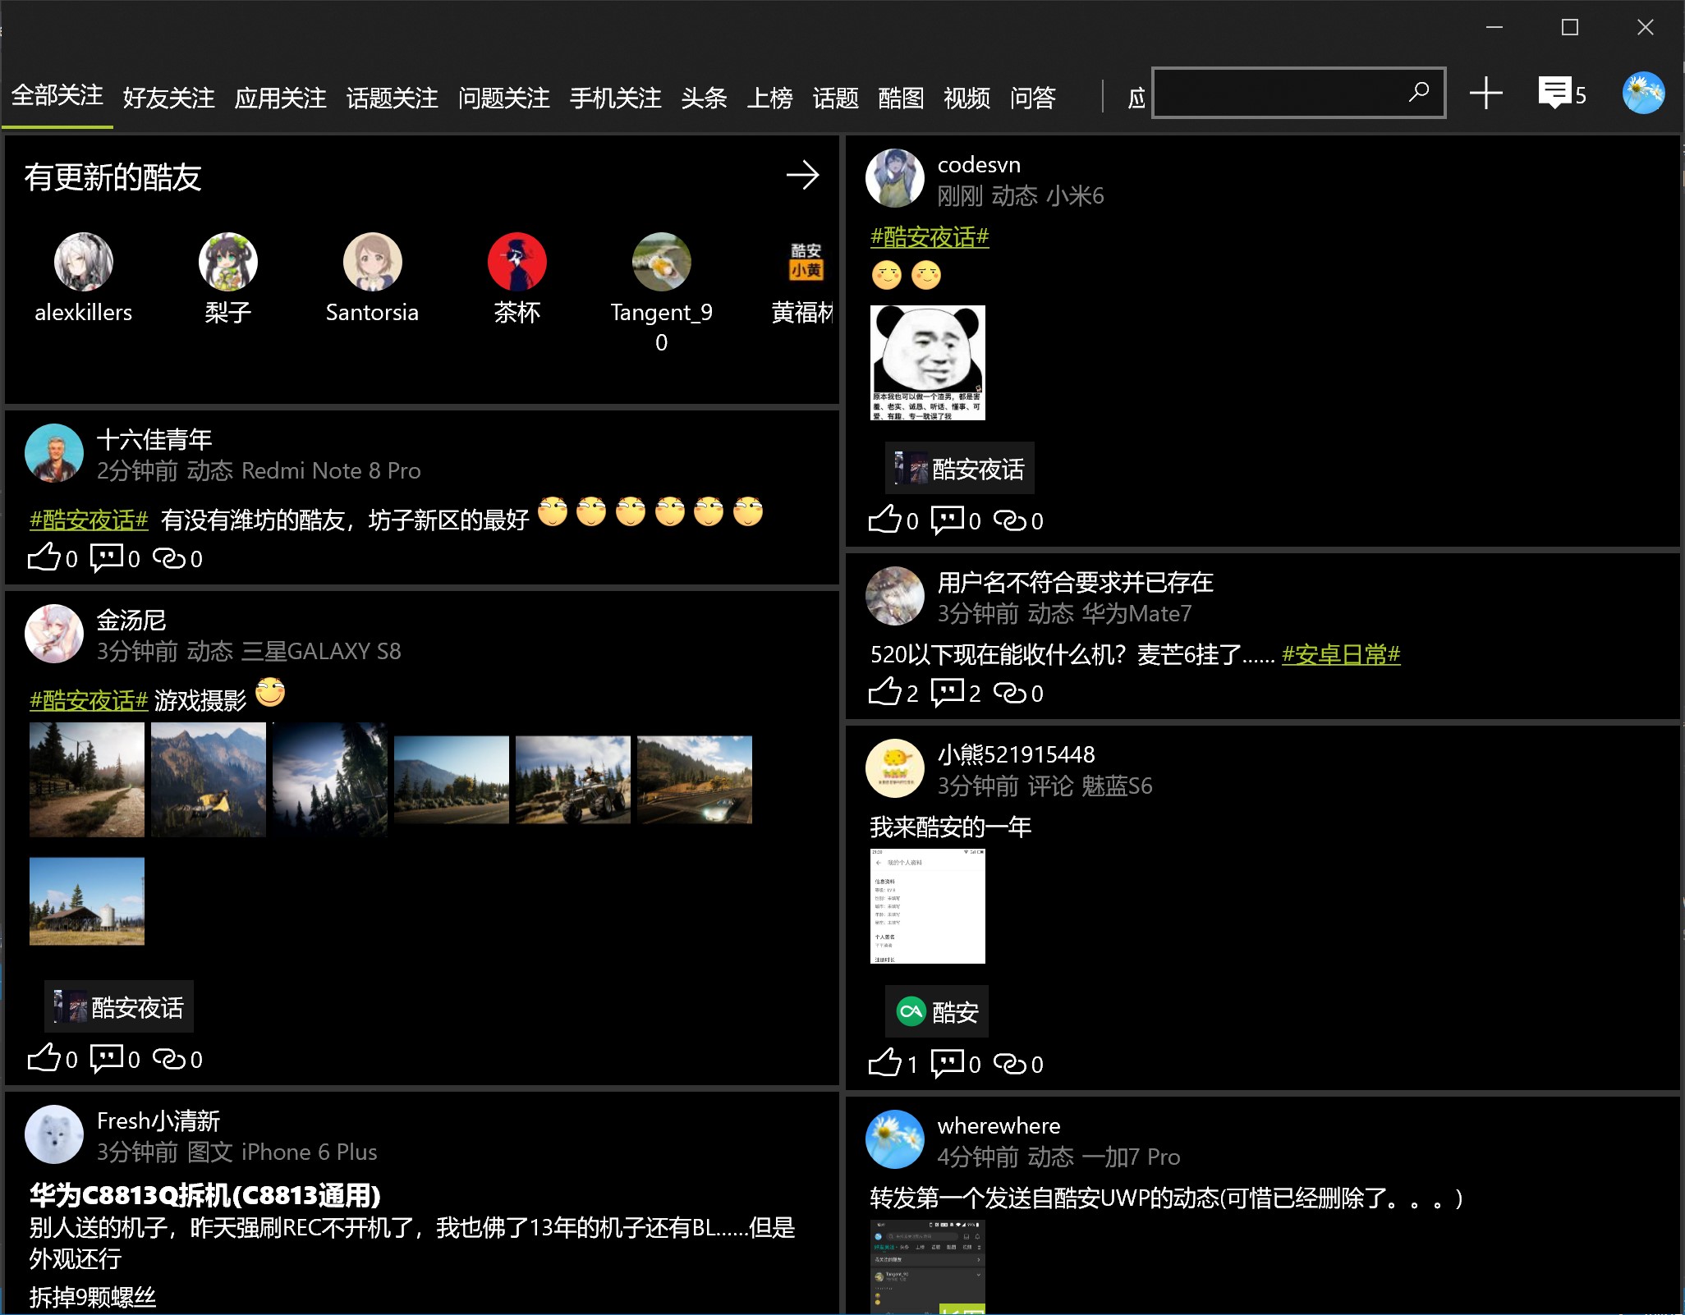Screen dimensions: 1685x1315
Task: Expand 有更新的酷友 list with arrow
Action: click(801, 175)
